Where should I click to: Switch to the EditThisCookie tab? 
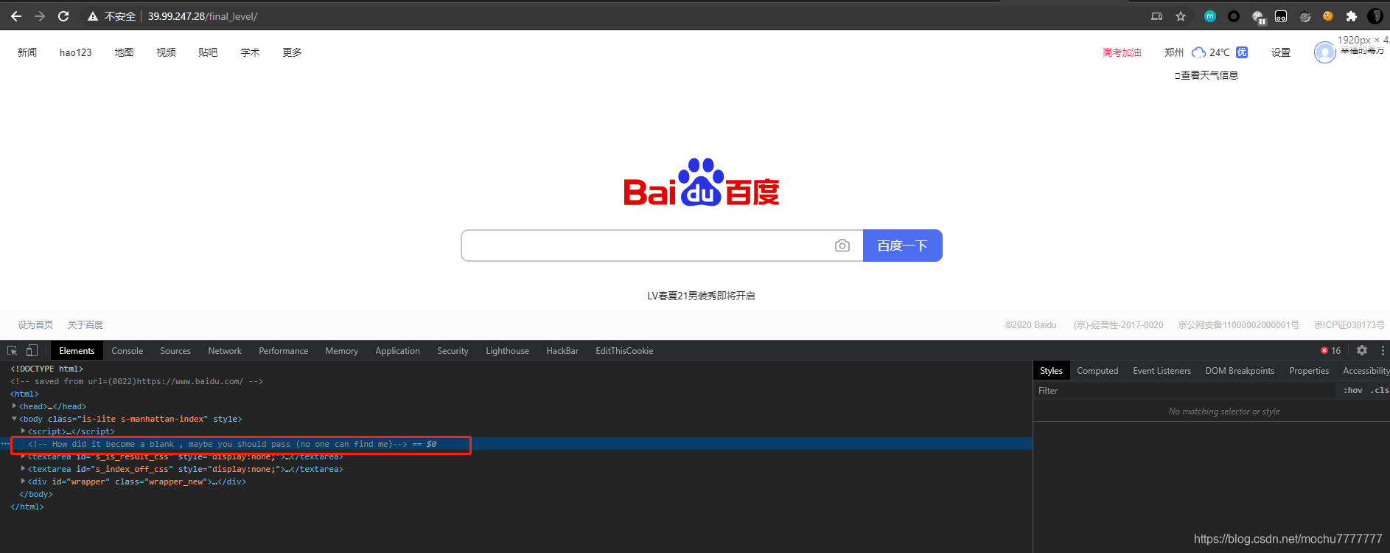pos(625,351)
